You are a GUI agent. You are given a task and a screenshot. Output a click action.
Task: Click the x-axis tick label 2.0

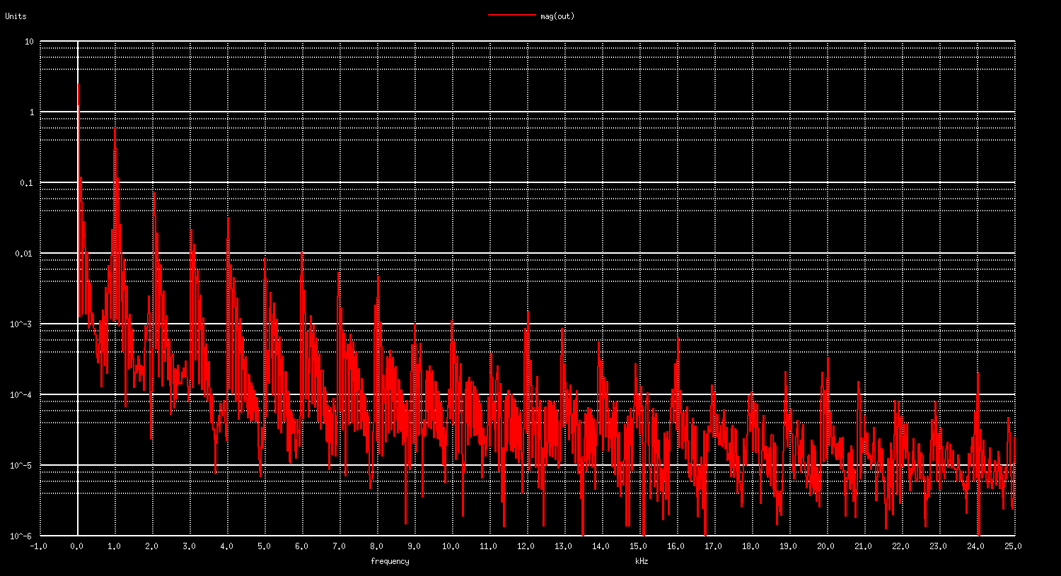pyautogui.click(x=152, y=546)
